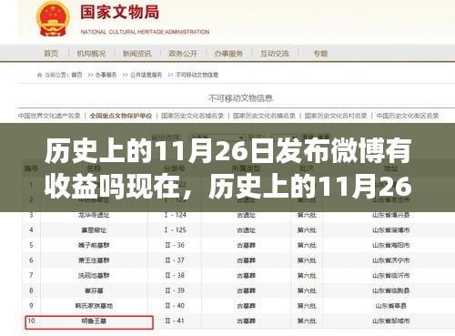The image size is (455, 336).
Task: Click category code I - 125 in row 4
Action: (175, 230)
